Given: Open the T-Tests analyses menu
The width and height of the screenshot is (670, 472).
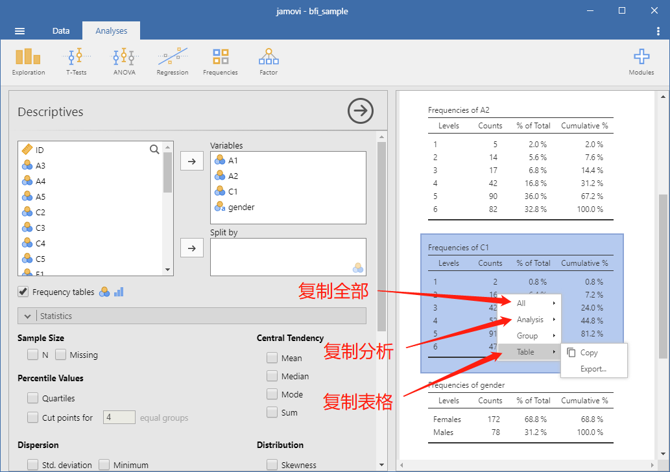Looking at the screenshot, I should pos(76,62).
